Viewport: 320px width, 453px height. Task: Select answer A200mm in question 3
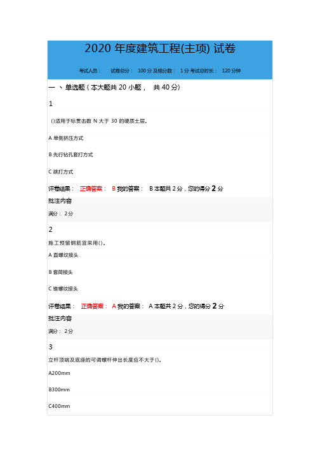(x=59, y=373)
